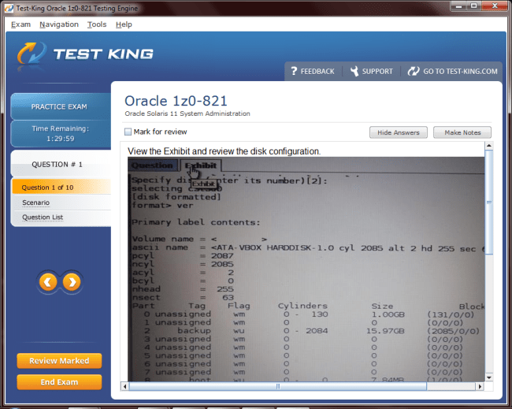The width and height of the screenshot is (512, 409).
Task: Minimize the Testing Engine window
Action: pyautogui.click(x=458, y=6)
